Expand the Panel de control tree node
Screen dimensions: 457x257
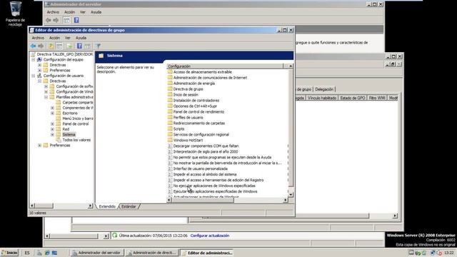point(52,124)
